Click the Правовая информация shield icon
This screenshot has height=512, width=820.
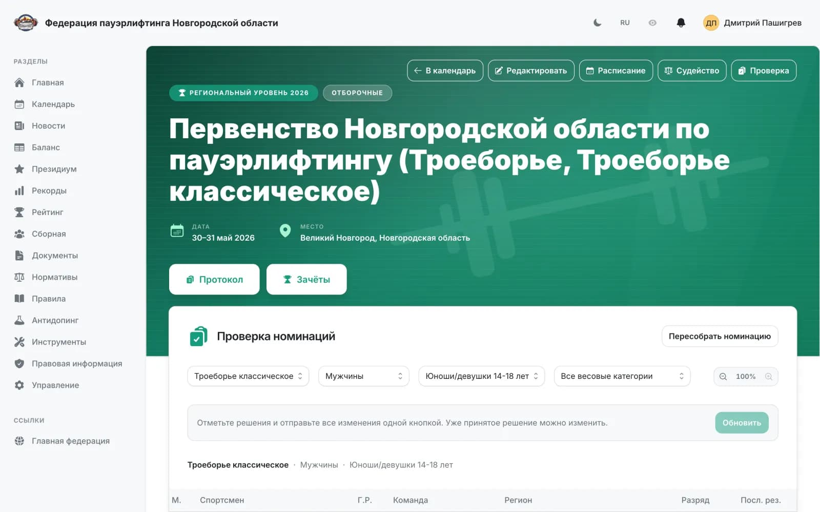pyautogui.click(x=19, y=364)
